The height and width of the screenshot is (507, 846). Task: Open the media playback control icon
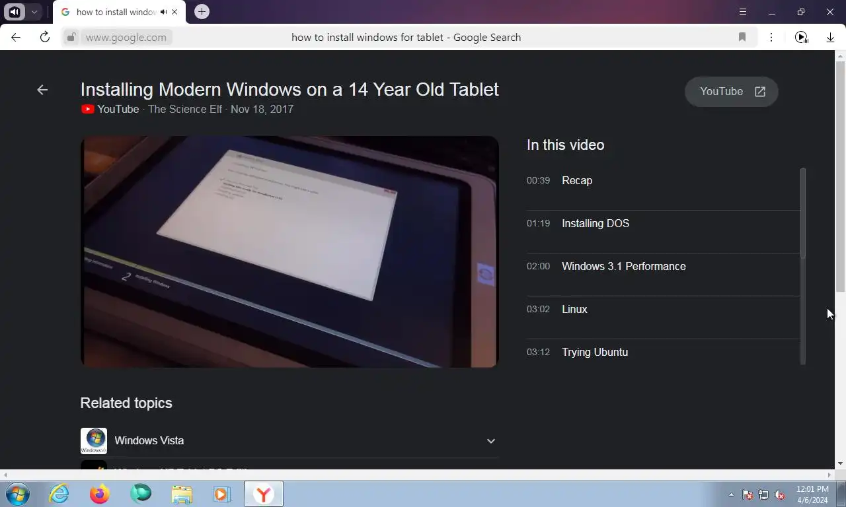(x=801, y=38)
